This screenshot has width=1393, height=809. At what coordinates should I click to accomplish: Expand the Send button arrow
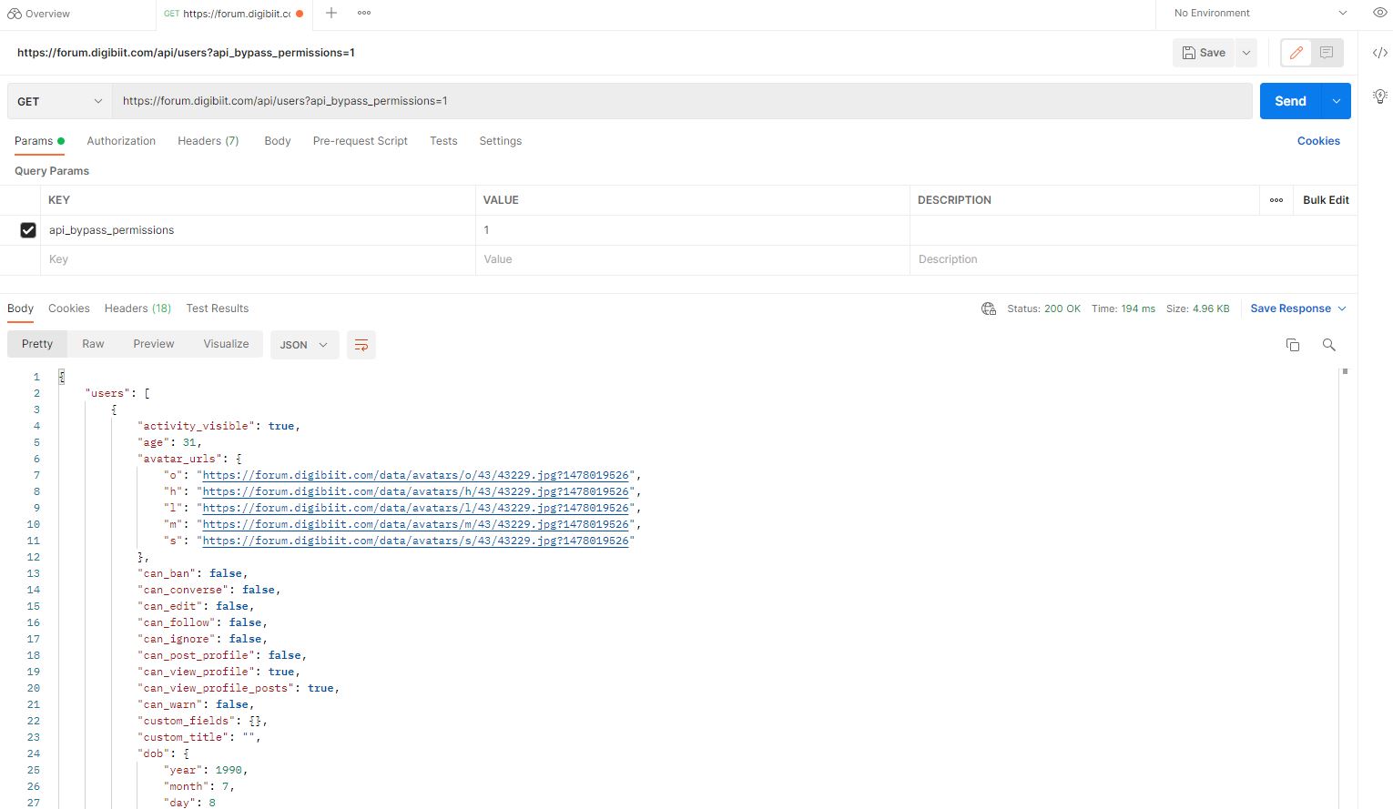(1336, 101)
